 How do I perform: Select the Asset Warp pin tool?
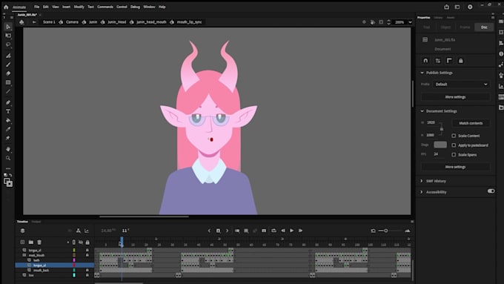pyautogui.click(x=8, y=138)
